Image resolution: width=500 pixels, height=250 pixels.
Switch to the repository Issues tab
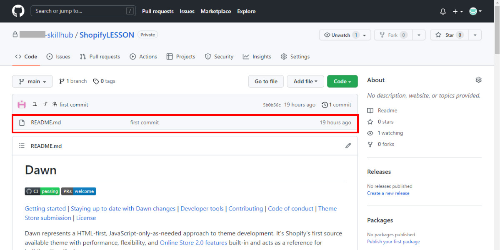58,57
